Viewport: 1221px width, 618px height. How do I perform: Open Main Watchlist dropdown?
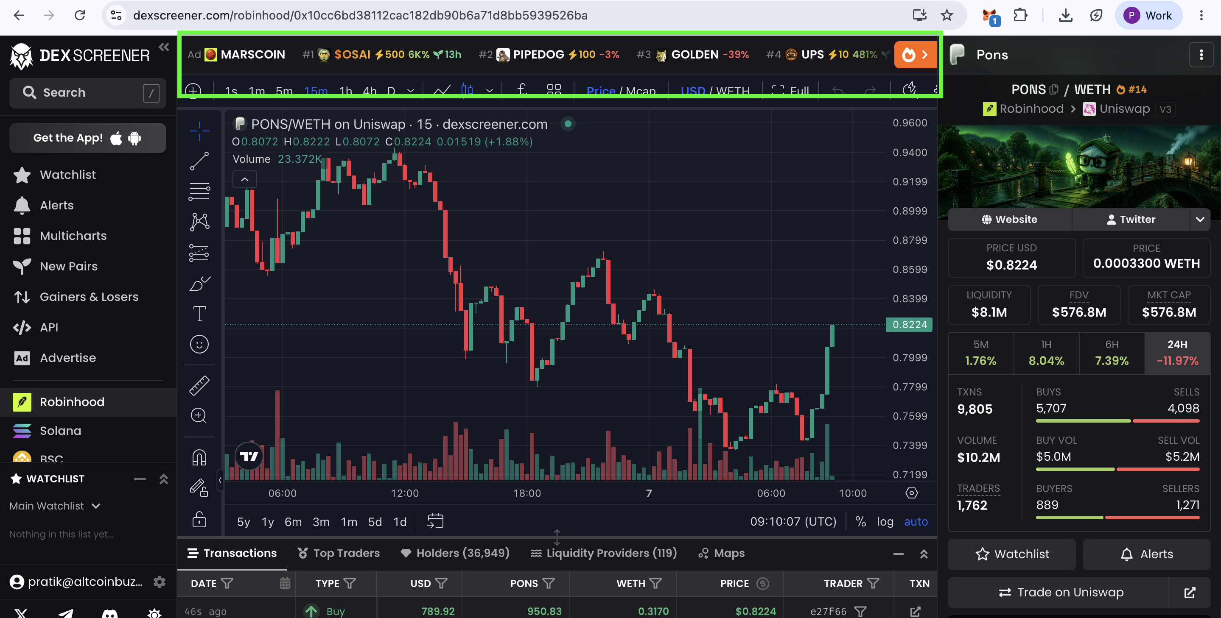point(55,506)
